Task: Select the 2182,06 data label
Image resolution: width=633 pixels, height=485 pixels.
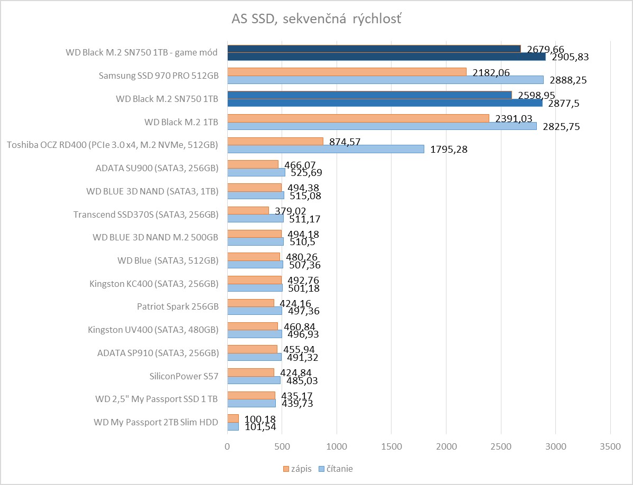Action: [x=491, y=72]
